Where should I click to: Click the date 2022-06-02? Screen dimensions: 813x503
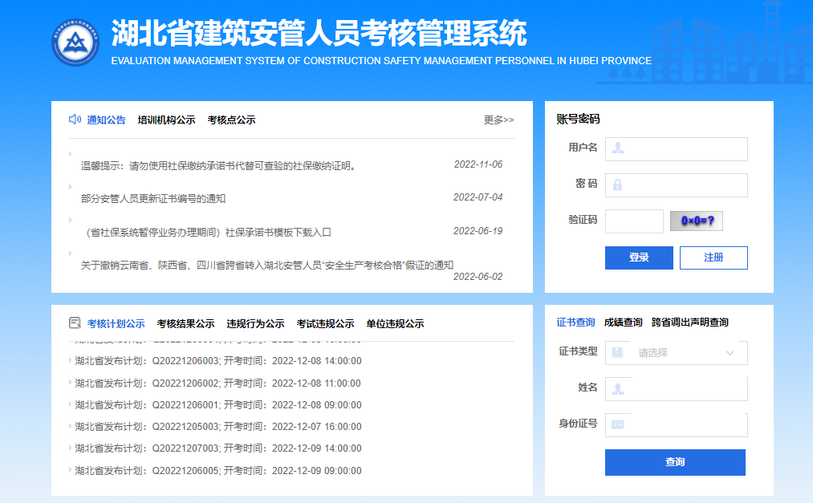[478, 277]
